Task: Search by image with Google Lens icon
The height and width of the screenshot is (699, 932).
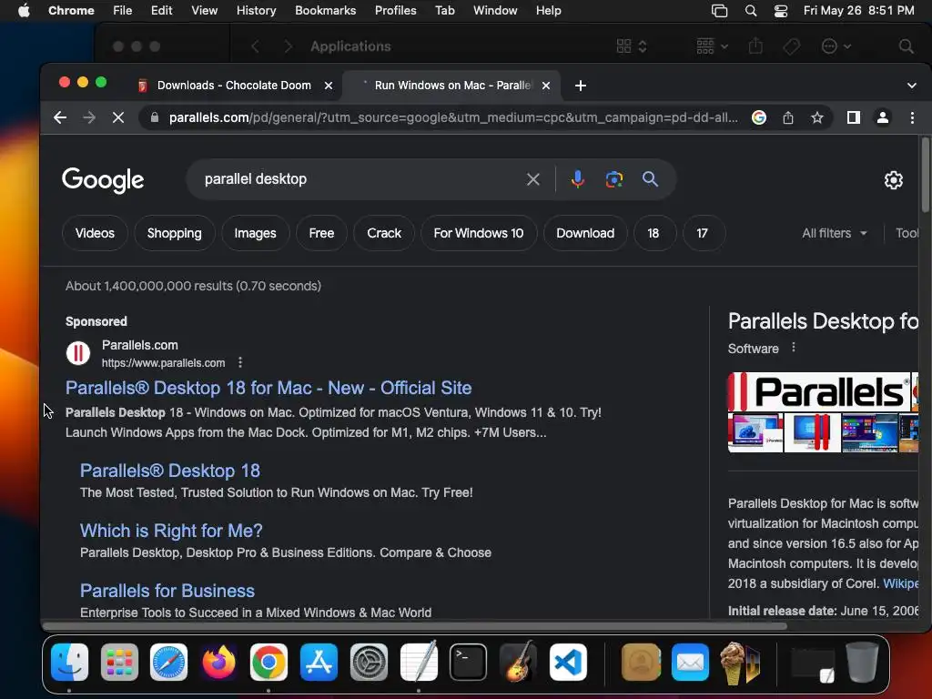Action: coord(614,179)
